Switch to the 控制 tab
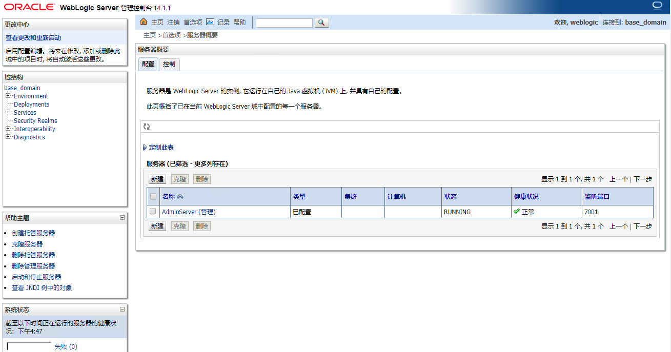Screen dimensions: 671x352 click(169, 64)
